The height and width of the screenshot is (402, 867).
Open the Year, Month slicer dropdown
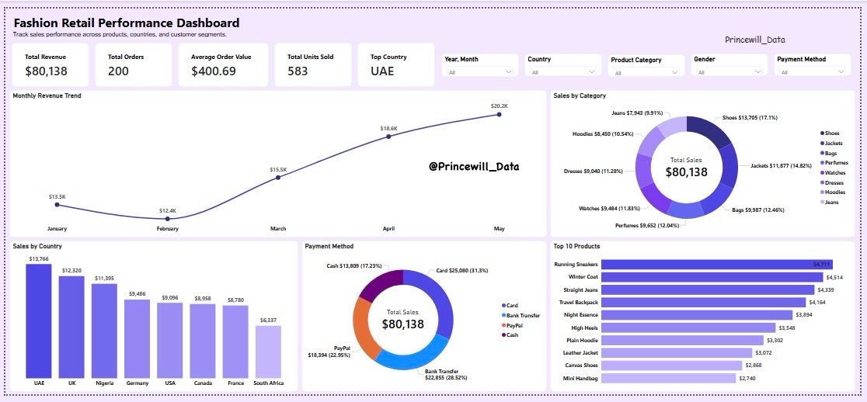click(x=480, y=71)
